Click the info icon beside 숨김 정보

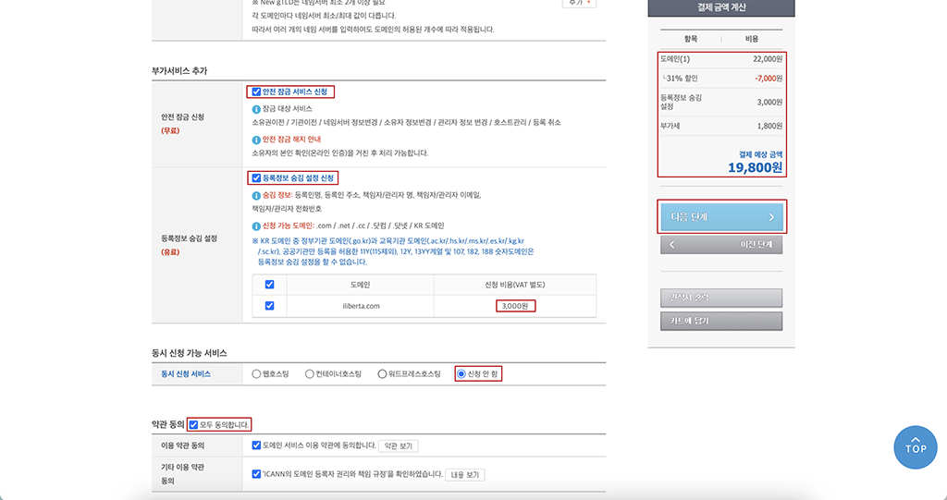[256, 196]
